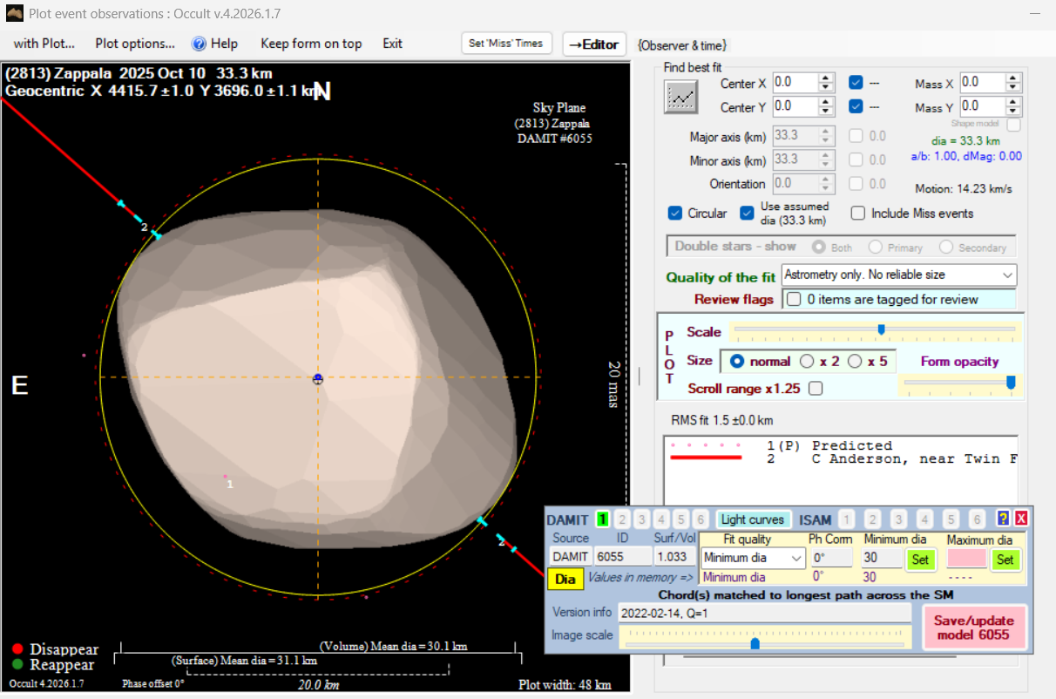Click the DAMIT ID field showing 6055
The width and height of the screenshot is (1056, 699).
click(622, 557)
